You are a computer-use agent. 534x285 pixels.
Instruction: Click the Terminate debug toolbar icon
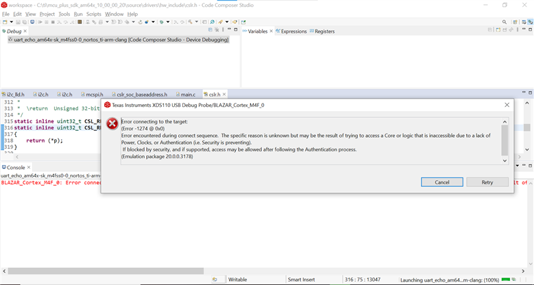53,22
